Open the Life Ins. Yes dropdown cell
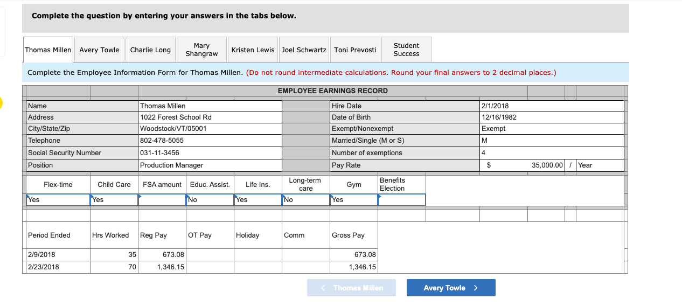This screenshot has height=306, width=682. click(258, 200)
